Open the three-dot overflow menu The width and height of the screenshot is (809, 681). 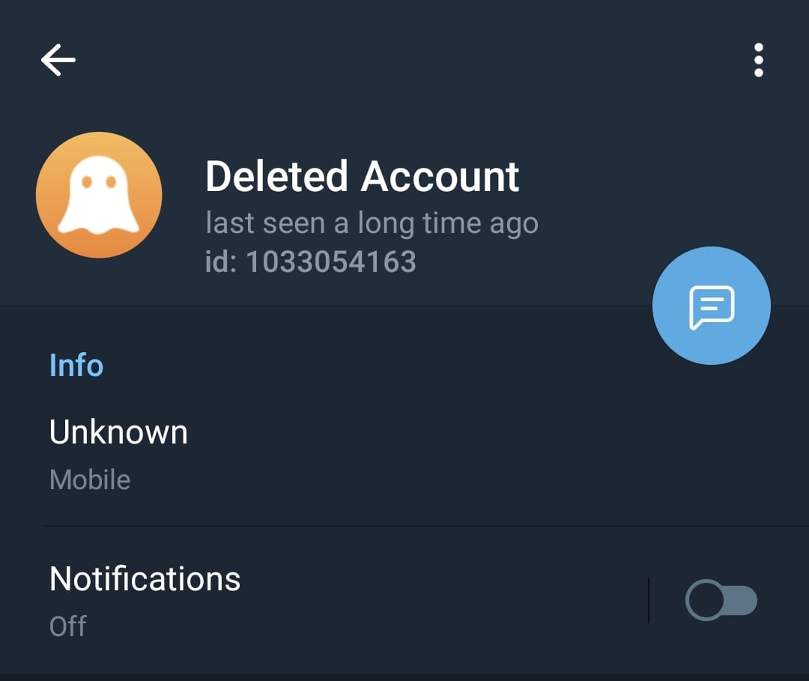coord(758,60)
